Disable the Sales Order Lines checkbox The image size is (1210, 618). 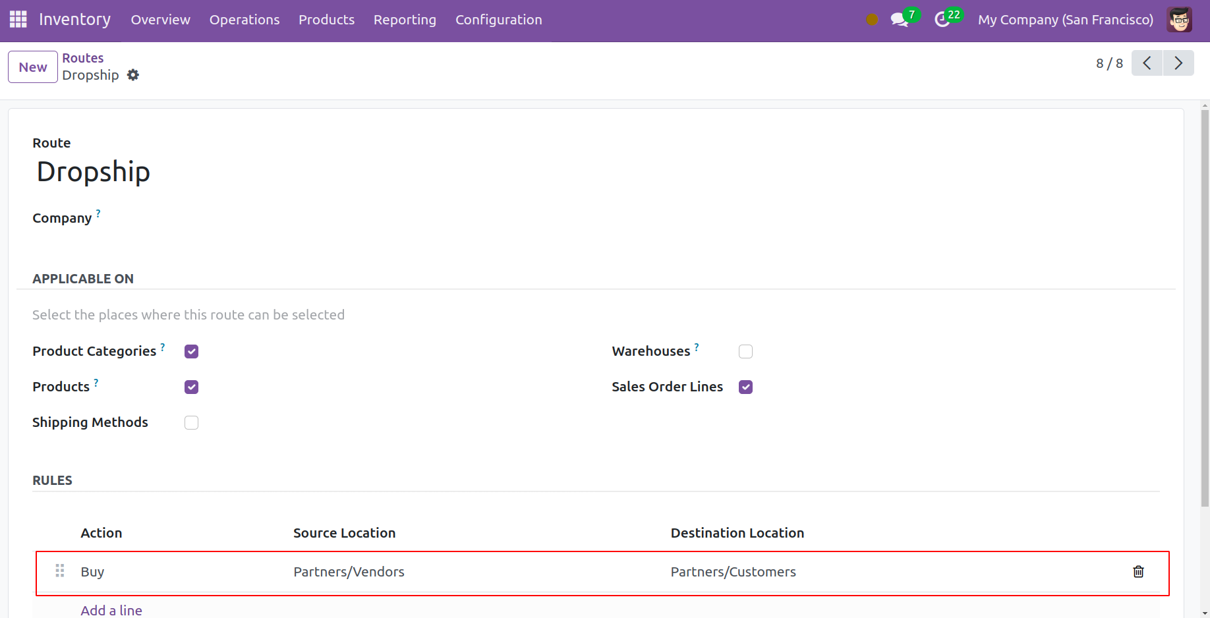[745, 387]
